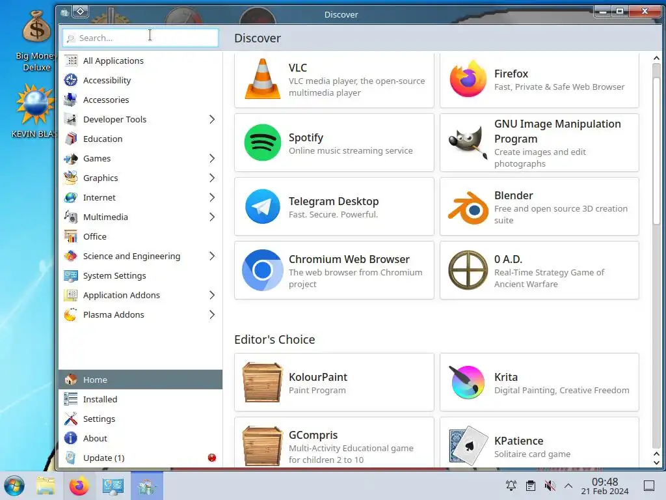
Task: Click the Home house icon
Action: point(71,380)
